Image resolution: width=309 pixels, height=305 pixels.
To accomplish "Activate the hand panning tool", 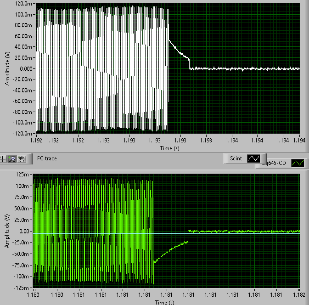I will (x=22, y=159).
